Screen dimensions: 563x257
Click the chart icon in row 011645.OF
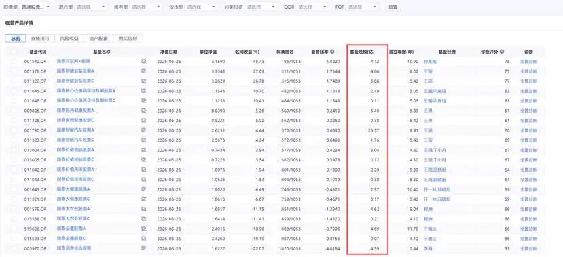tap(144, 91)
